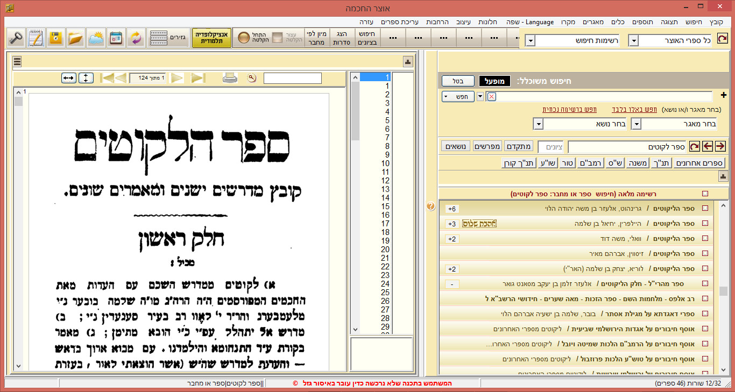Click the page number search box in the viewer
This screenshot has height=392, width=735.
pyautogui.click(x=292, y=78)
